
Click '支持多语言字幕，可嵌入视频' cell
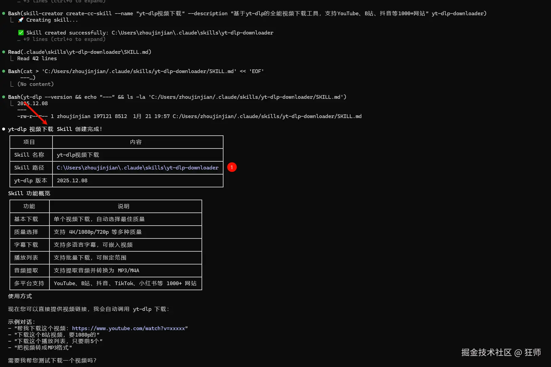tap(126, 245)
